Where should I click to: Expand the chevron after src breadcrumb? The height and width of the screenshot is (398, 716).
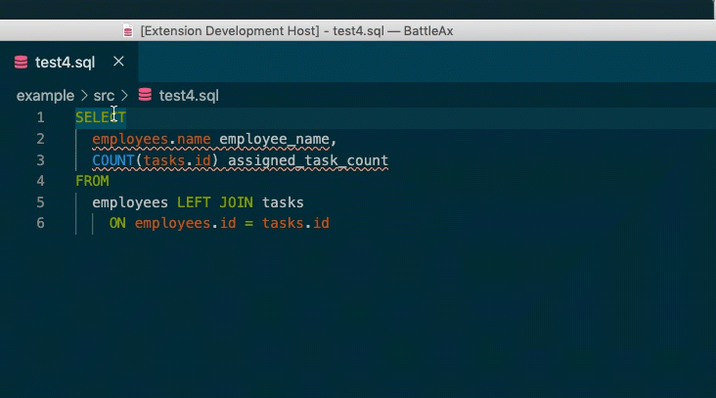pyautogui.click(x=124, y=96)
